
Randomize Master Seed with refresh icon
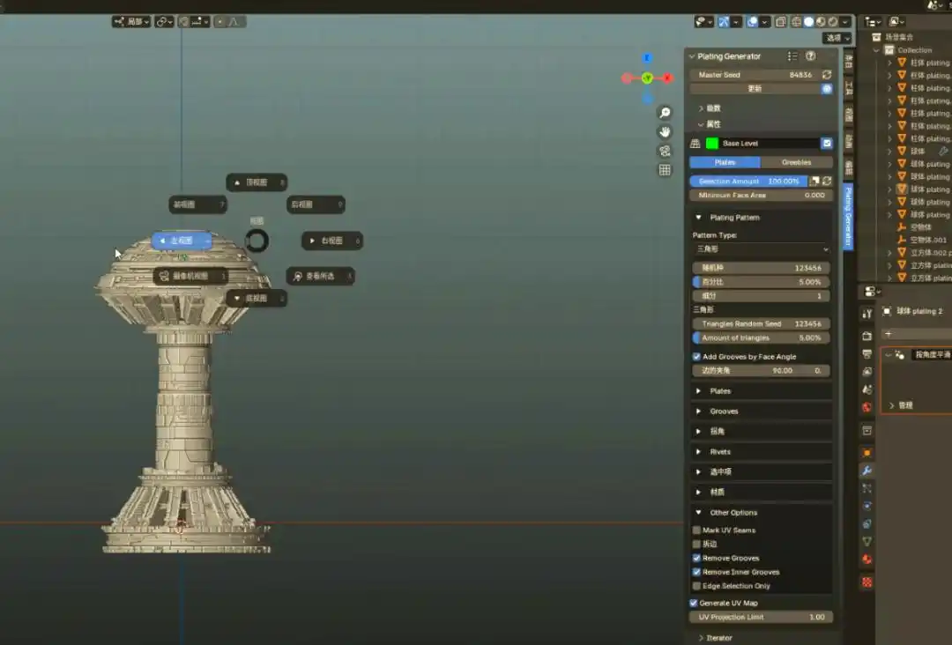(x=827, y=75)
